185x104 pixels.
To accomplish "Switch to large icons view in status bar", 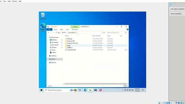I will 127,86.
